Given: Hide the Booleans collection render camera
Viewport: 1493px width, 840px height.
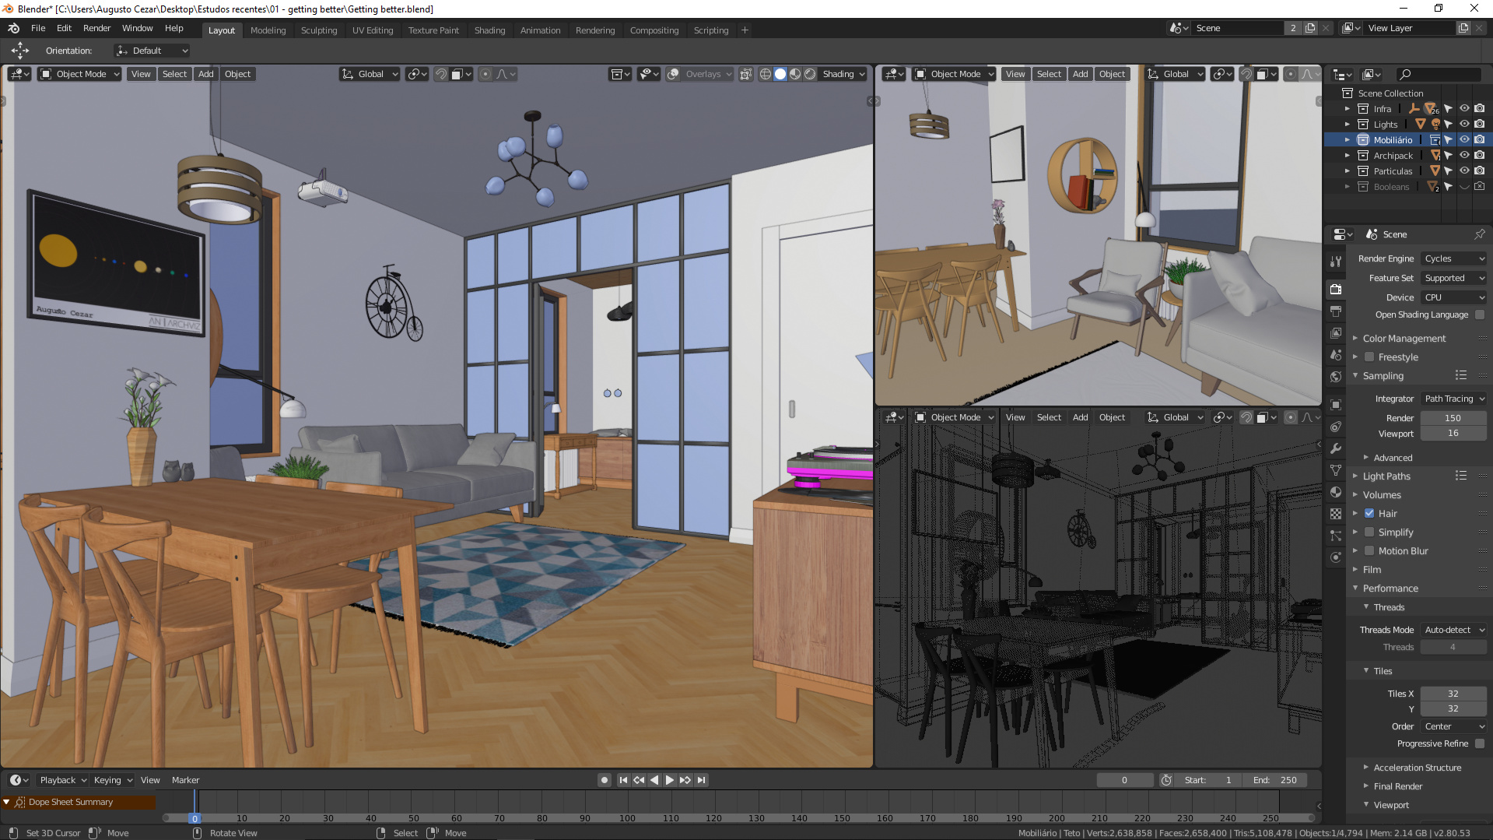Looking at the screenshot, I should click(1479, 186).
